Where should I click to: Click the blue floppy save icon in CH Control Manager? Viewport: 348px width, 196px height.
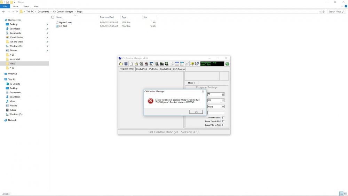click(126, 64)
